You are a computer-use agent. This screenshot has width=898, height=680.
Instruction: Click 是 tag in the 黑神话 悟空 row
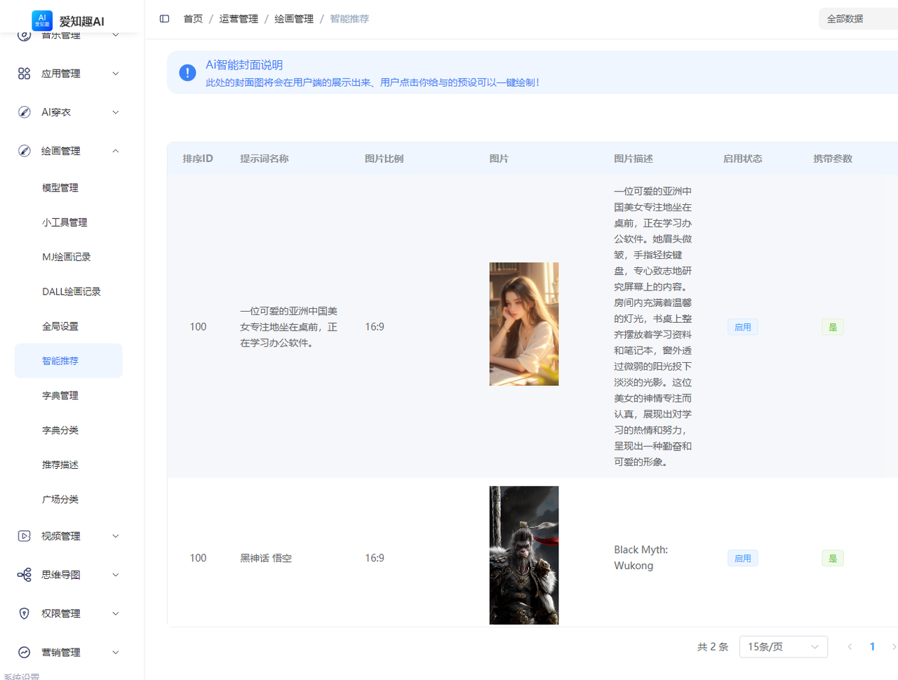[x=833, y=559]
